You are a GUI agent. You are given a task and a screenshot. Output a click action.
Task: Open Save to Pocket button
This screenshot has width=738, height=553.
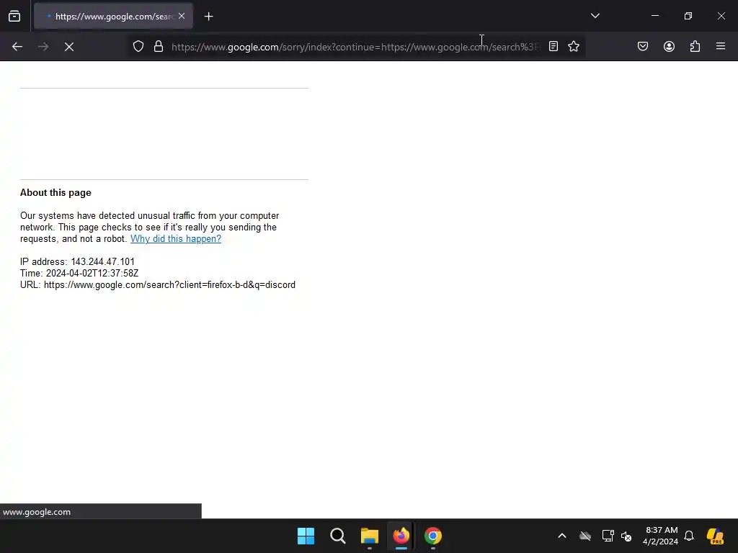(643, 47)
